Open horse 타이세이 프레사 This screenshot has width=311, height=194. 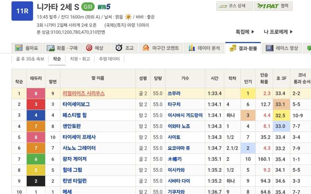79,137
